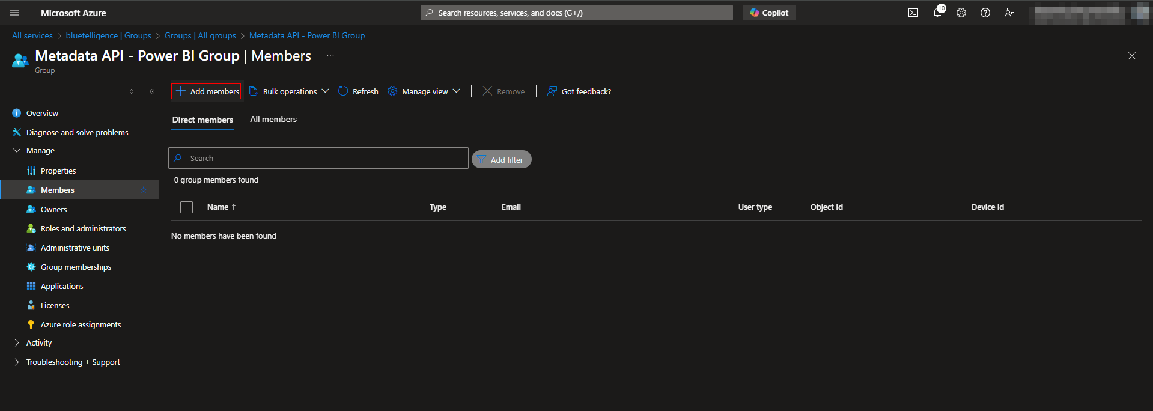Screen dimensions: 1153x411
Task: Open portal settings gear icon
Action: 961,13
